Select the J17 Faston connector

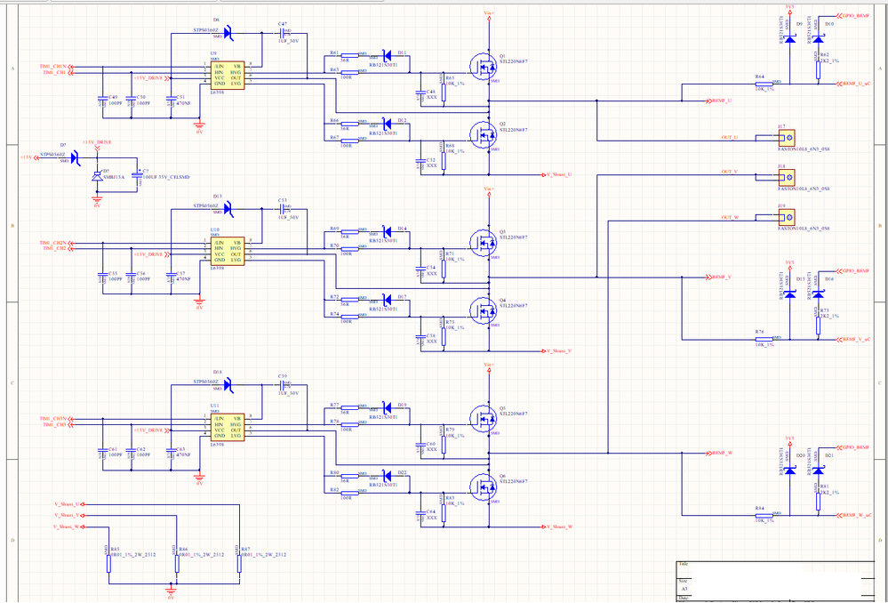pos(788,137)
